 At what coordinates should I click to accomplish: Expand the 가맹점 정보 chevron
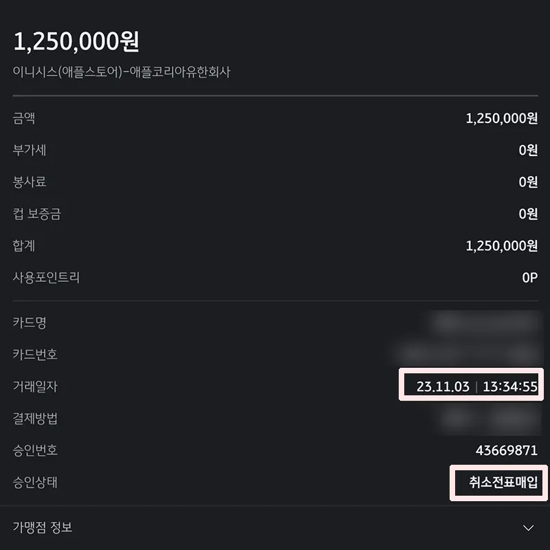(528, 527)
